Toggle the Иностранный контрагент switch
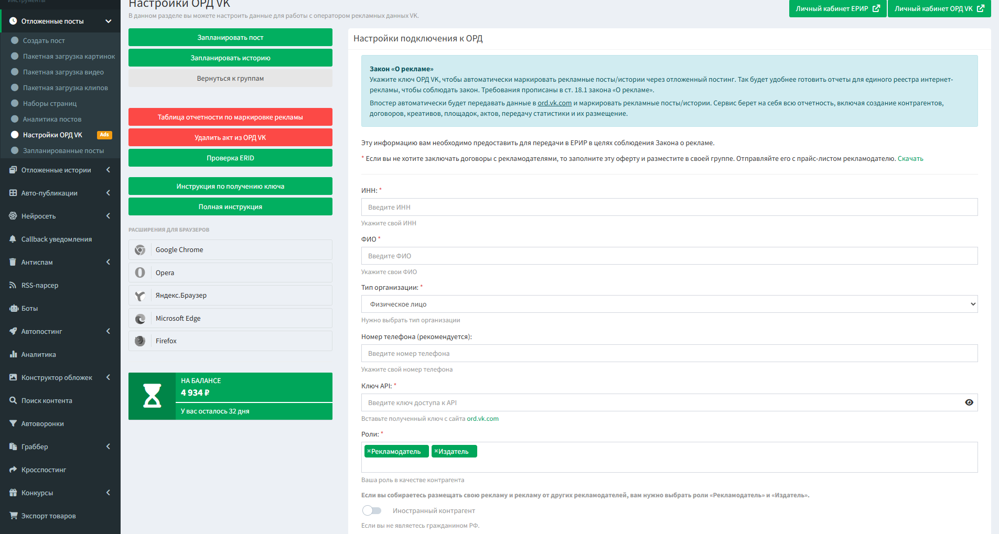Viewport: 999px width, 534px height. [x=372, y=510]
